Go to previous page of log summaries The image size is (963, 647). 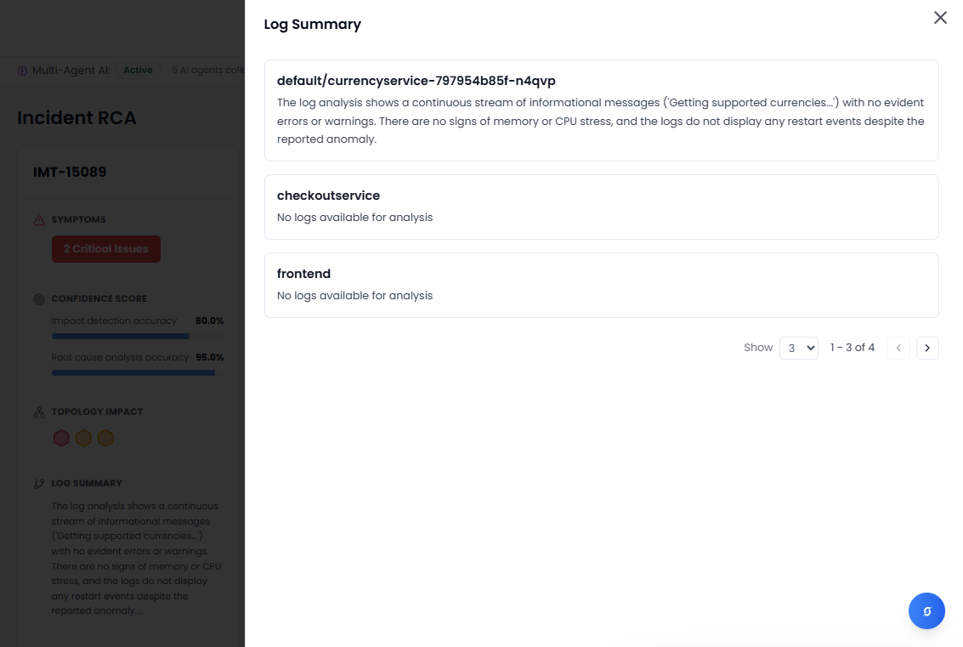pos(898,348)
